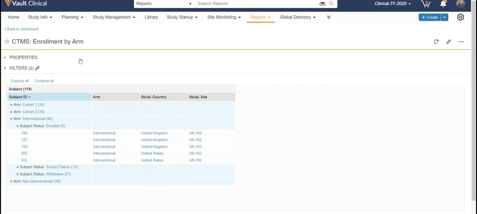Viewport: 477px width, 214px height.
Task: Open the notifications bell
Action: [x=443, y=4]
